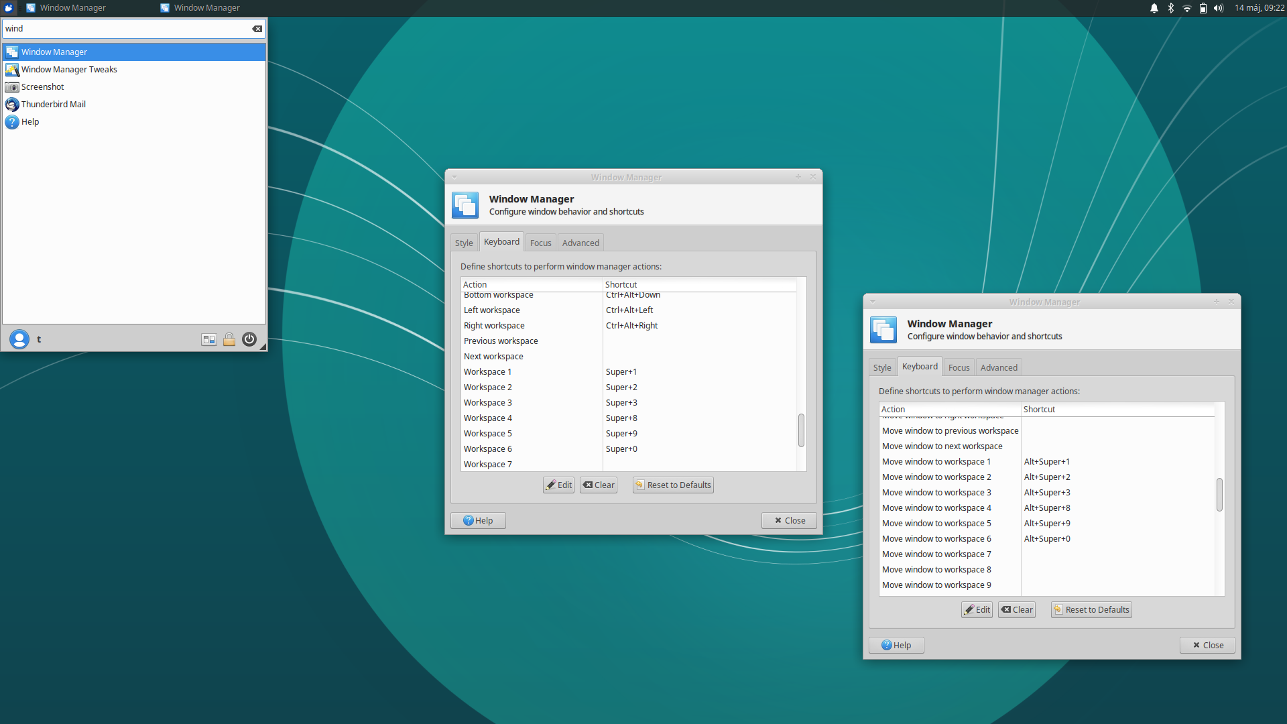Click the notification bell in panel
Viewport: 1287px width, 724px height.
pyautogui.click(x=1154, y=8)
